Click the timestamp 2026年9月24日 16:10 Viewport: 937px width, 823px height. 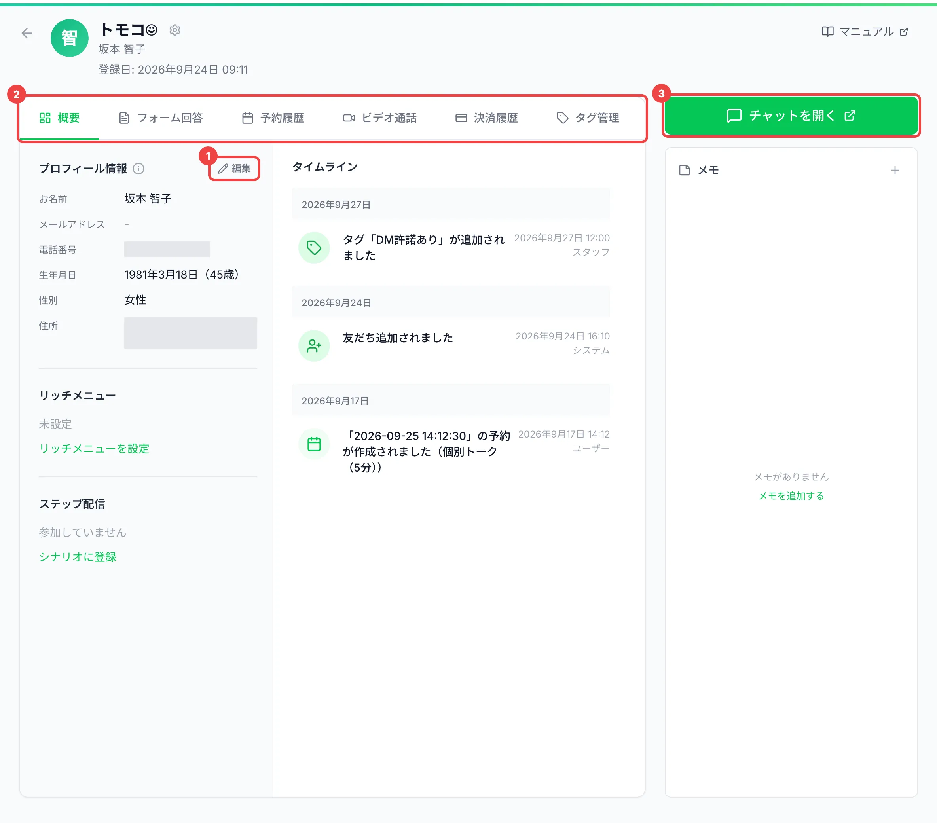[562, 336]
